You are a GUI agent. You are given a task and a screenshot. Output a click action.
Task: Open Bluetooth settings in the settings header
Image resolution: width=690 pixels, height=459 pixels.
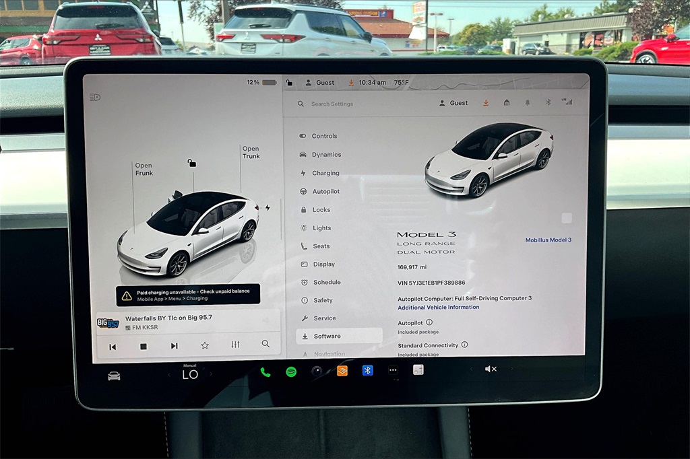click(548, 102)
